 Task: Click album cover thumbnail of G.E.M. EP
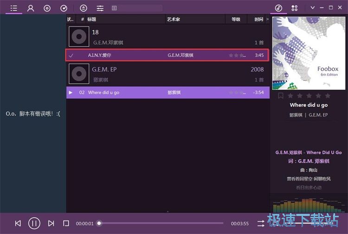79,74
